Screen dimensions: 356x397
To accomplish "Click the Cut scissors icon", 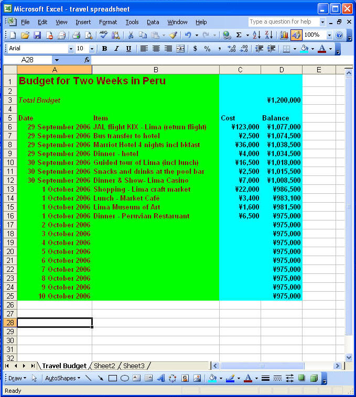I will pos(131,35).
